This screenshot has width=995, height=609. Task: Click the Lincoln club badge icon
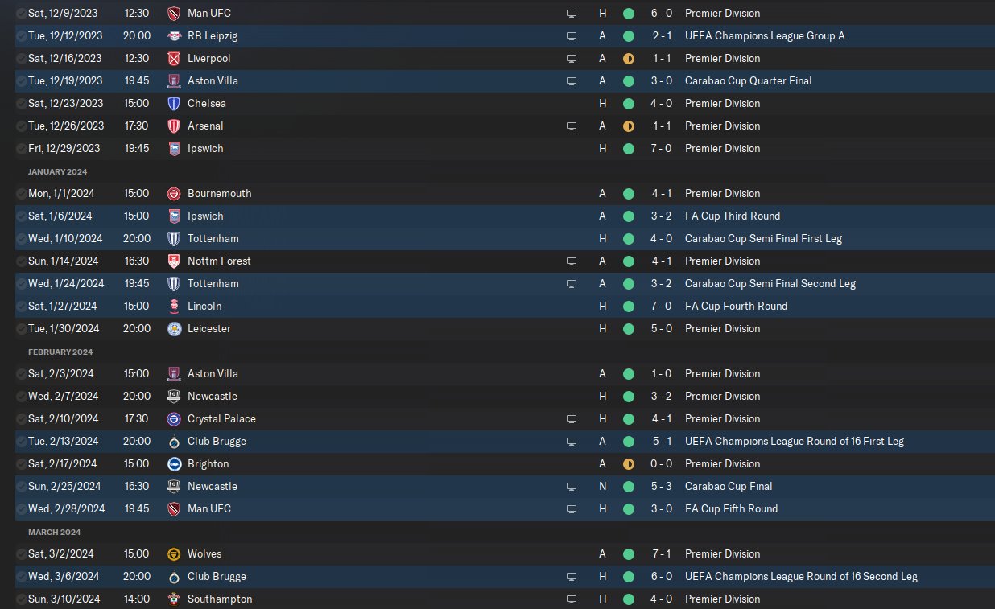point(174,307)
